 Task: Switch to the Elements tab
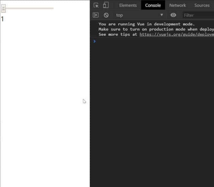(128, 5)
